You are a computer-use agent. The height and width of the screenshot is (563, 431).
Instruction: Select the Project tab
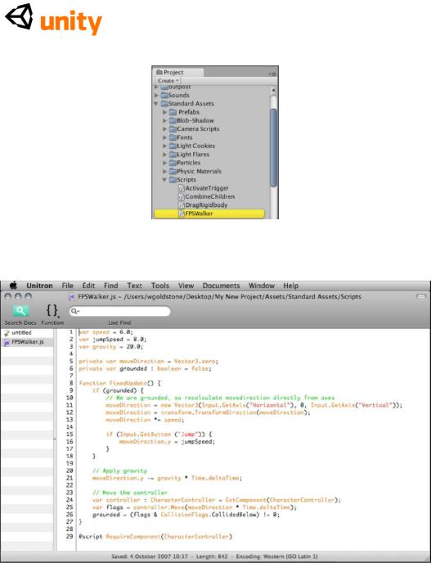coord(178,72)
